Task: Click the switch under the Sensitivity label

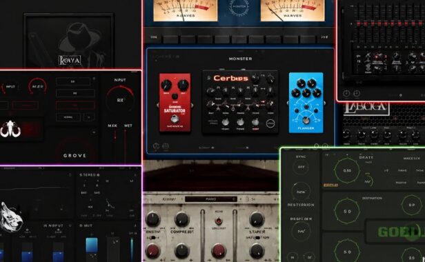Action: 153,238
